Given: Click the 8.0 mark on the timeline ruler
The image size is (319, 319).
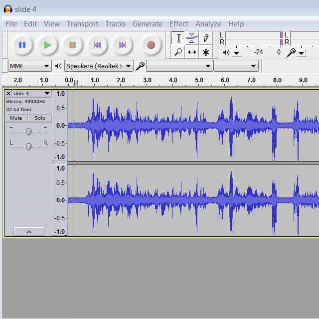Looking at the screenshot, I should (277, 80).
